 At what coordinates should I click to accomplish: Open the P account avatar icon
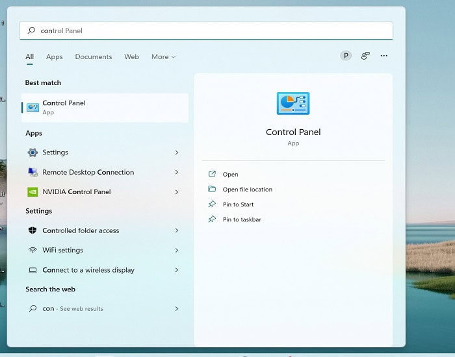346,56
